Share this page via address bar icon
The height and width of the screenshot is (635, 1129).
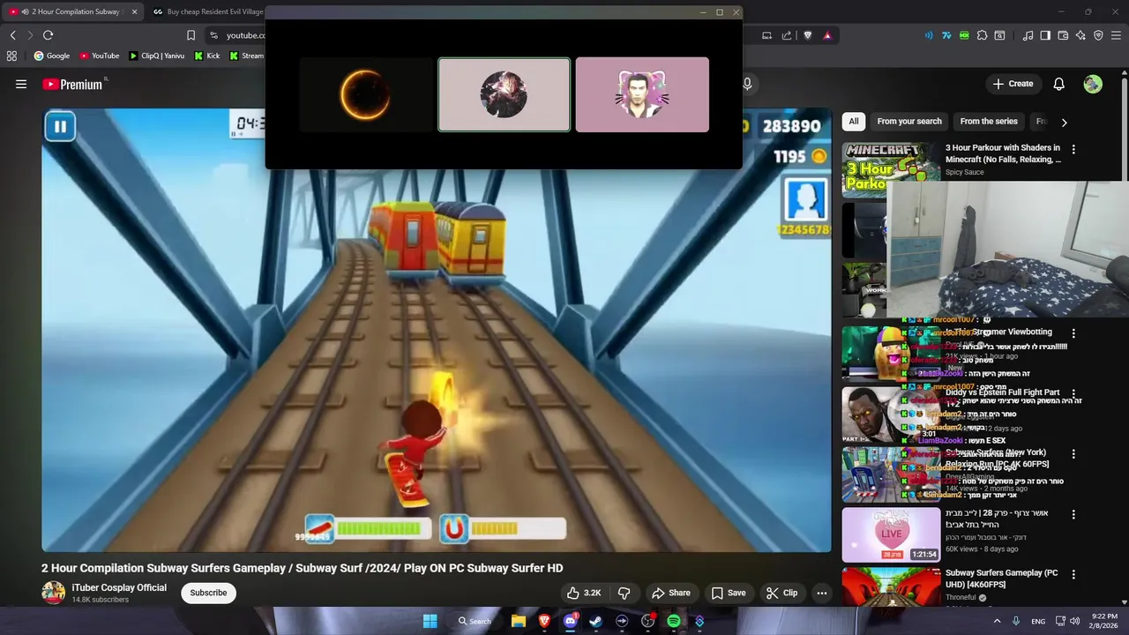(x=786, y=35)
